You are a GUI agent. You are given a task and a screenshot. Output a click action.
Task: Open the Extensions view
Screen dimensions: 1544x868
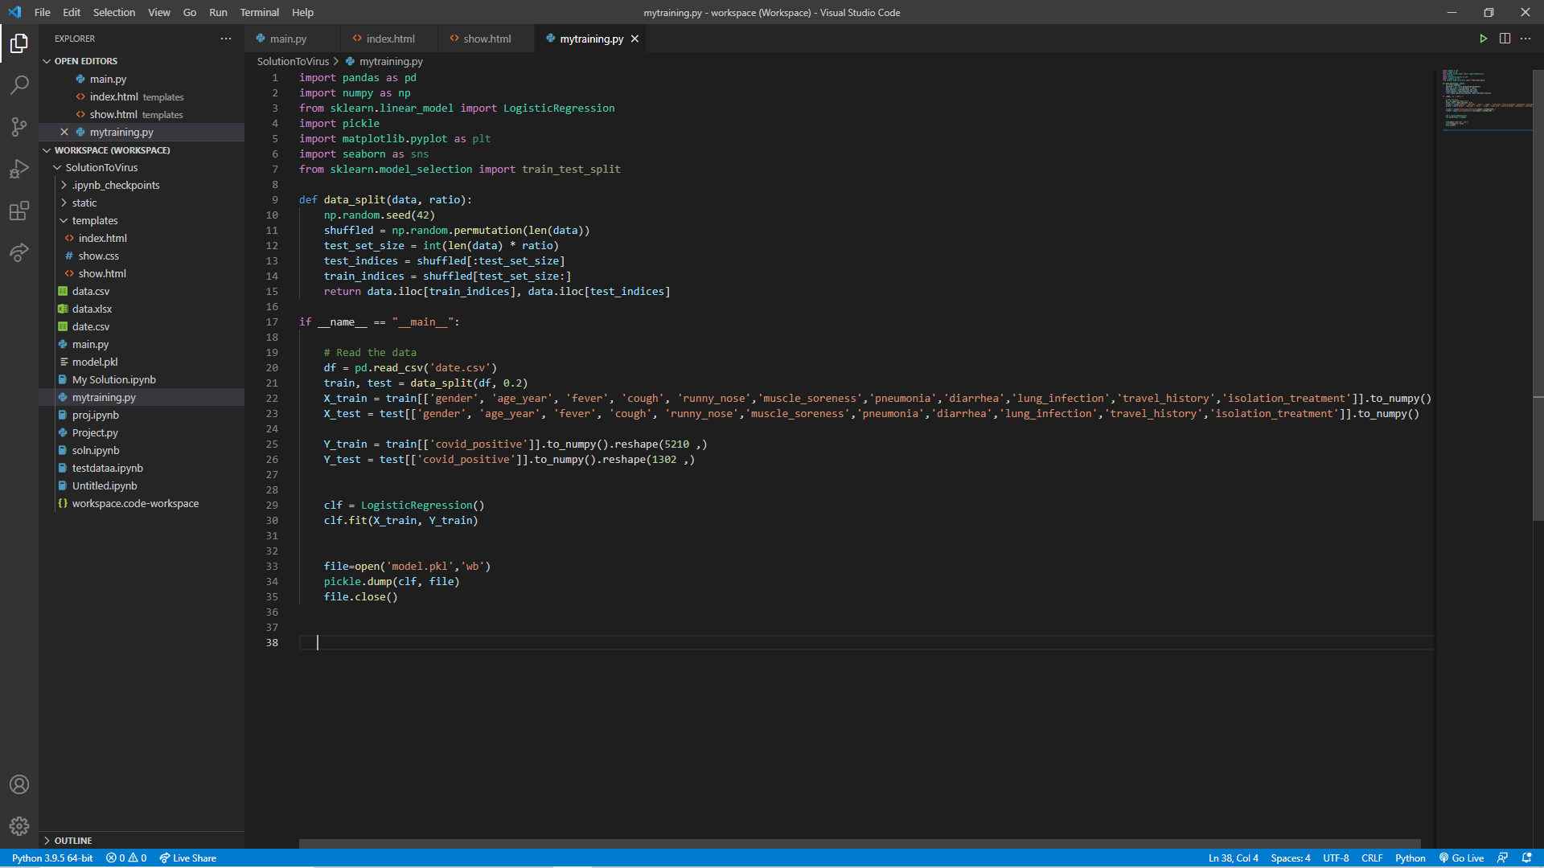[19, 211]
